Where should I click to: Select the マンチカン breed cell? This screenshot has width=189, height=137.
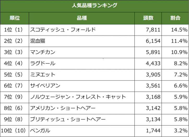coord(82,52)
